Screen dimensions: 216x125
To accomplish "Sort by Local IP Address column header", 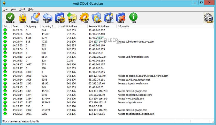I will tap(73, 26).
